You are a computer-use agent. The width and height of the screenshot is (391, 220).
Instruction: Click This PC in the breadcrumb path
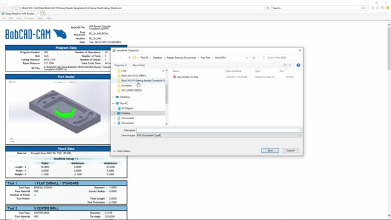click(144, 57)
